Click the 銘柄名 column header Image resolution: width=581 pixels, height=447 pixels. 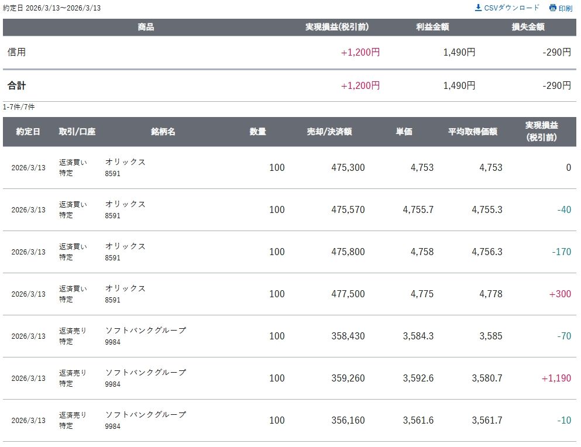163,132
